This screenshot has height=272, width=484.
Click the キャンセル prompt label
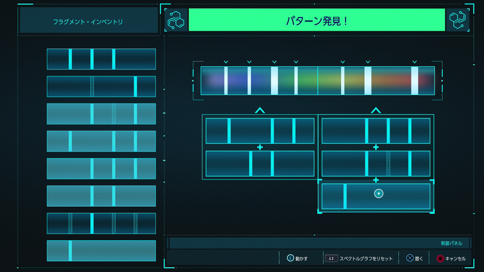click(x=456, y=259)
